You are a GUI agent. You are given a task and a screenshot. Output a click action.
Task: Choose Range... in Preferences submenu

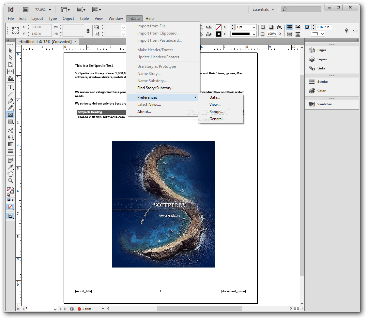coord(221,112)
